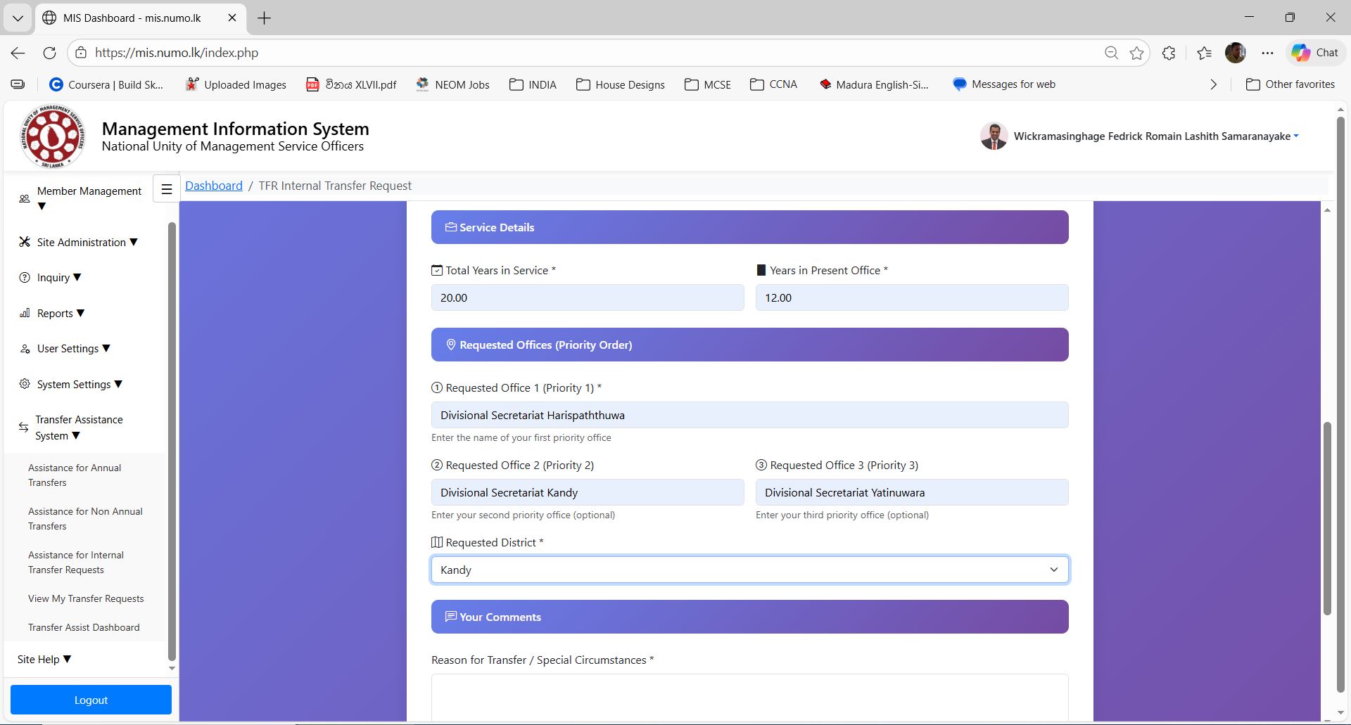Open the Requested District dropdown
The image size is (1351, 725).
coord(749,570)
